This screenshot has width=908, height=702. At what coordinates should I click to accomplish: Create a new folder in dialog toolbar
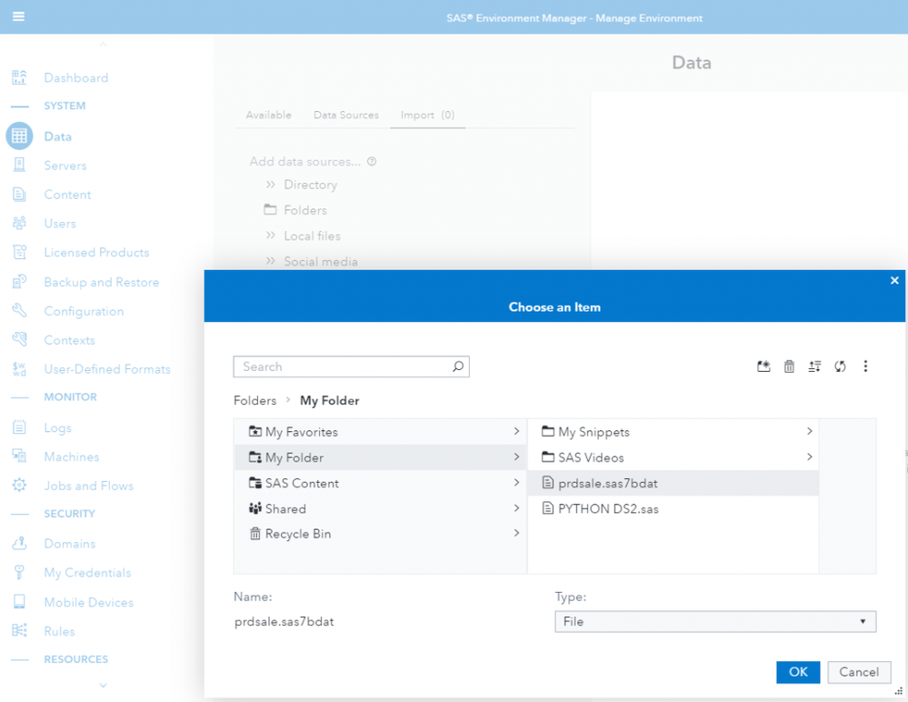[x=763, y=366]
